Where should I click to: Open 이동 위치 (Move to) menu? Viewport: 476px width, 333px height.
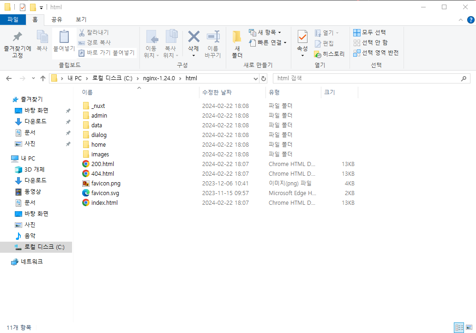coord(151,44)
